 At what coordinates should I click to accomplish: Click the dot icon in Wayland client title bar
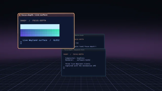pos(63,50)
